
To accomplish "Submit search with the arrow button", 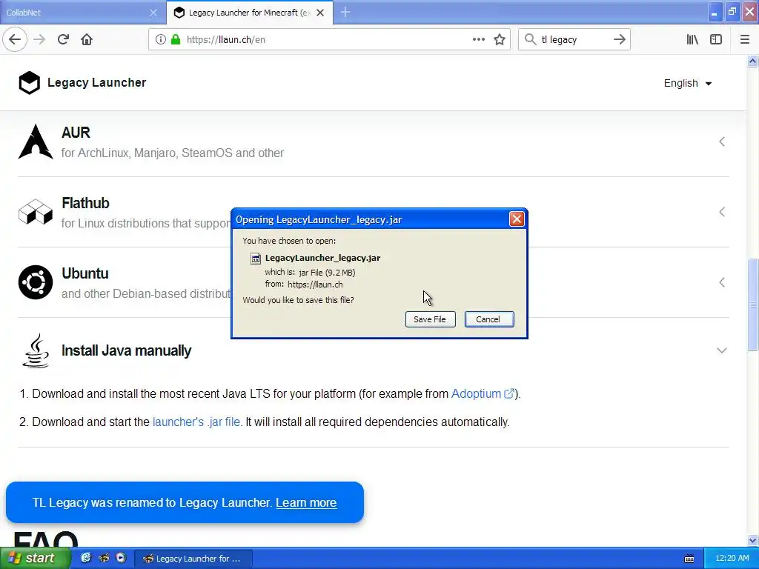I will coord(619,39).
